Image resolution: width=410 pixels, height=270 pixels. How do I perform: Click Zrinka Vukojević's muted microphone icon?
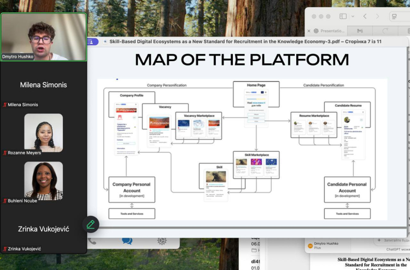5,249
